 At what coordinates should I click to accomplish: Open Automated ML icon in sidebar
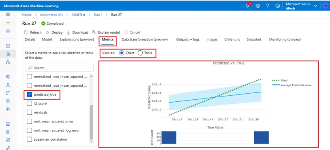coord(8,54)
